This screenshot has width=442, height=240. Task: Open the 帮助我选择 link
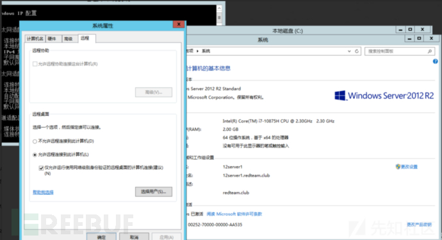click(x=43, y=192)
